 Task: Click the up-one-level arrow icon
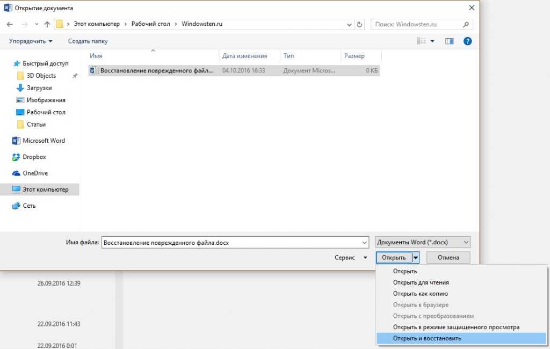(47, 24)
